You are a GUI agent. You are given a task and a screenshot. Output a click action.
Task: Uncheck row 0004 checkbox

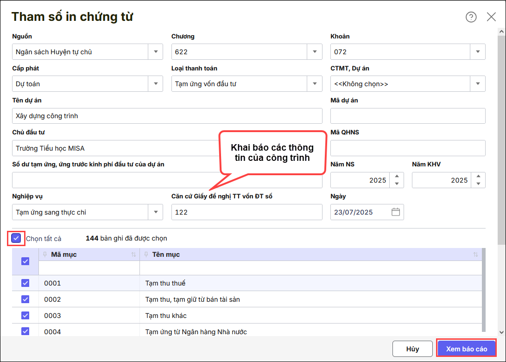point(25,332)
